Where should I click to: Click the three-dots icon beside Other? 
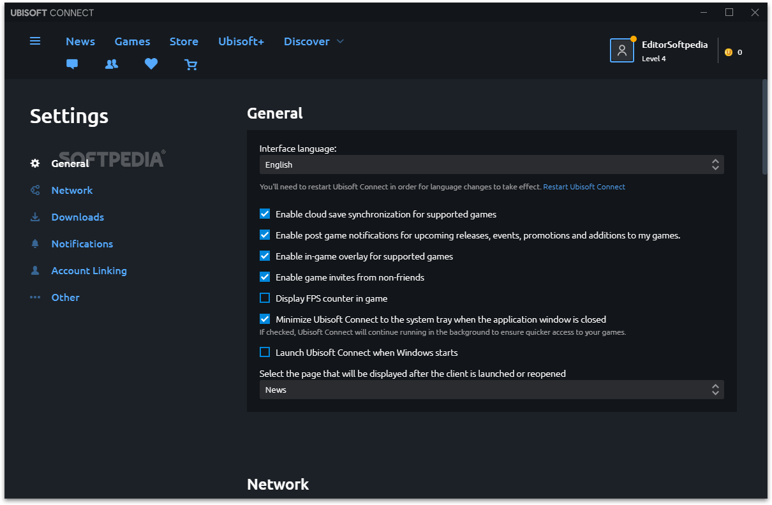click(x=35, y=297)
